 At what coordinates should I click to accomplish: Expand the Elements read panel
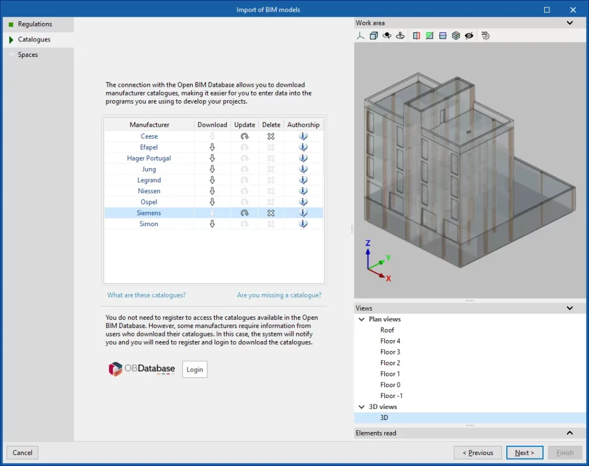(570, 433)
